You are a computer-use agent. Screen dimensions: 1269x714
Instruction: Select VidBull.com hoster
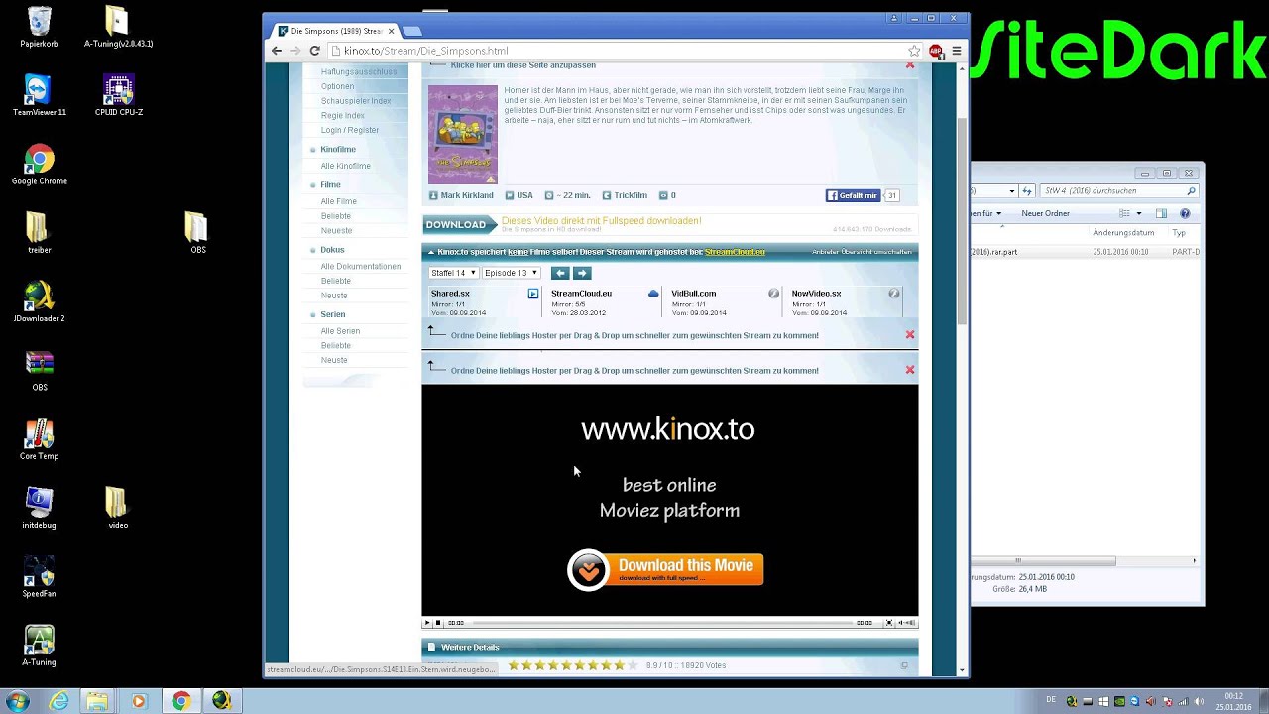point(725,302)
